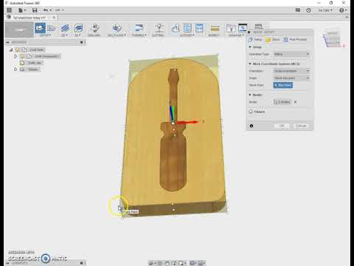Expand the second browser tree component

click(x=15, y=56)
